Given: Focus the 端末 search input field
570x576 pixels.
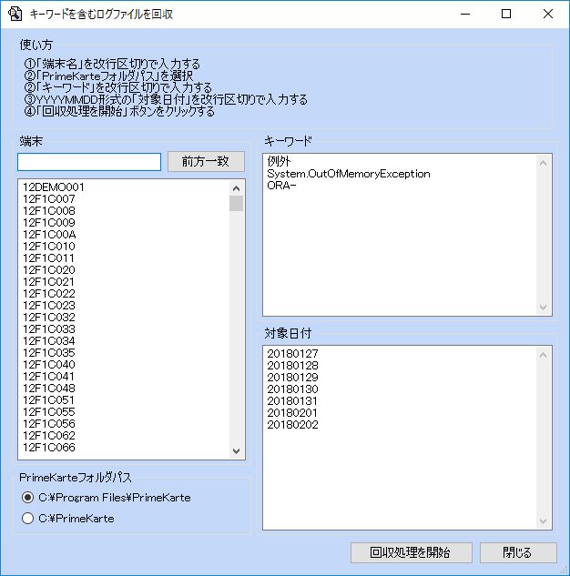Looking at the screenshot, I should 89,162.
